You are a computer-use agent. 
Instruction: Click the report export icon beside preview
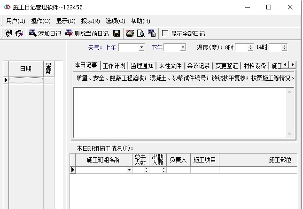point(152,33)
